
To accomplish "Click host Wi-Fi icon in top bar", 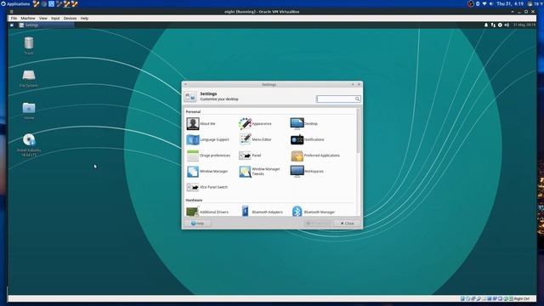I will [x=484, y=3].
